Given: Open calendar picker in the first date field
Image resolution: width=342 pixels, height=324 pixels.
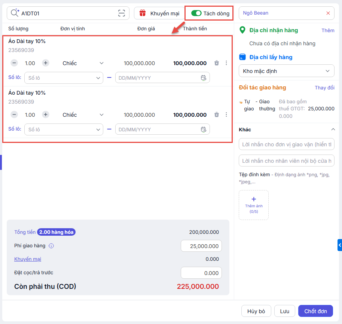Looking at the screenshot, I should (204, 78).
